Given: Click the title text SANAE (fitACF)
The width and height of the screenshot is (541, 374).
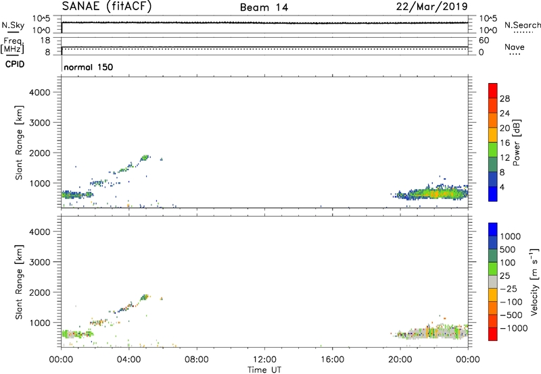Looking at the screenshot, I should point(107,6).
